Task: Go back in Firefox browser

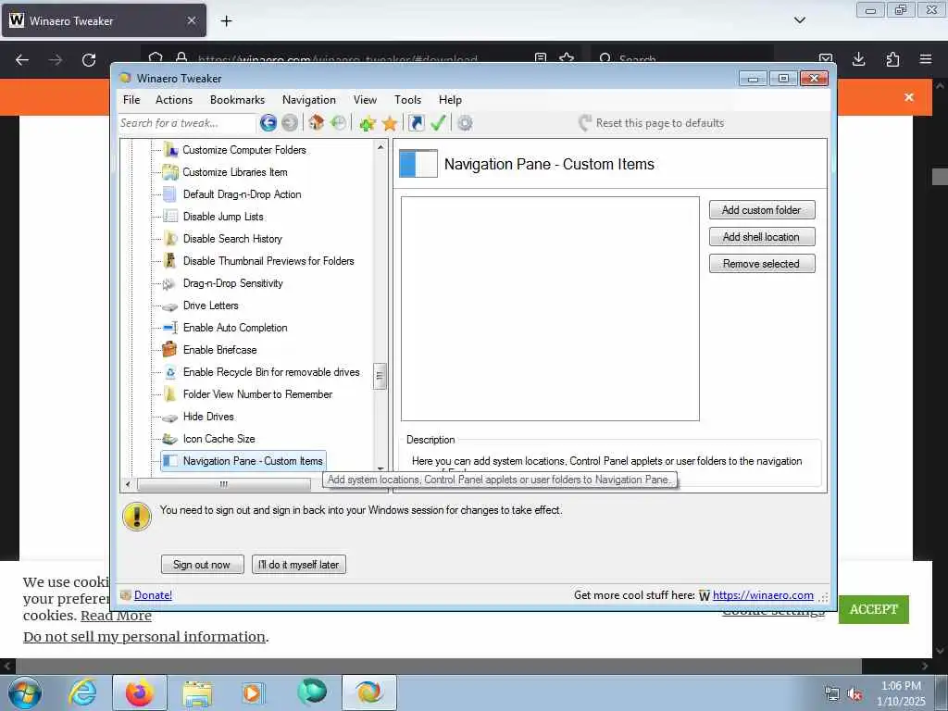Action: point(22,60)
